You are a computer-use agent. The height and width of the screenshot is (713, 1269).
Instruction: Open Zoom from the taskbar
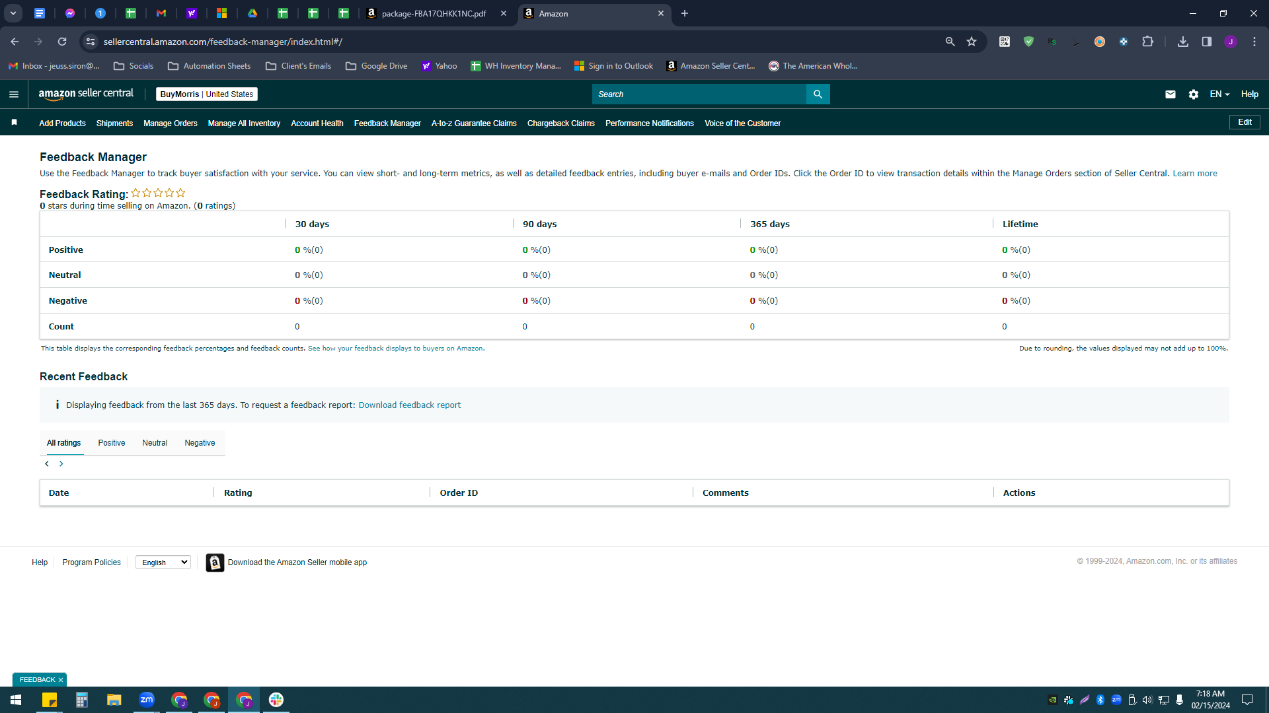click(x=147, y=700)
